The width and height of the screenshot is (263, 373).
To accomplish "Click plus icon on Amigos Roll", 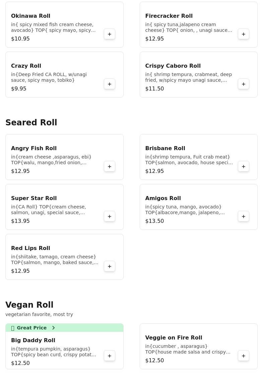I will [244, 216].
